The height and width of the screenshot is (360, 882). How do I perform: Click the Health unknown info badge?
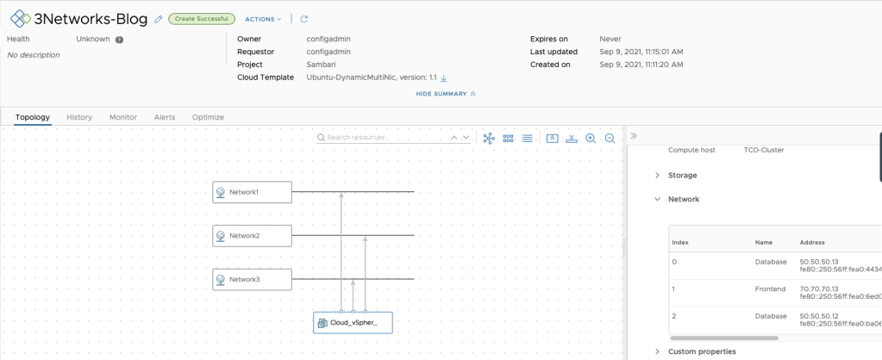click(x=119, y=40)
